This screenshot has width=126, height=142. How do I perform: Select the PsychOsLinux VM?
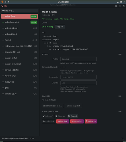click(x=20, y=76)
